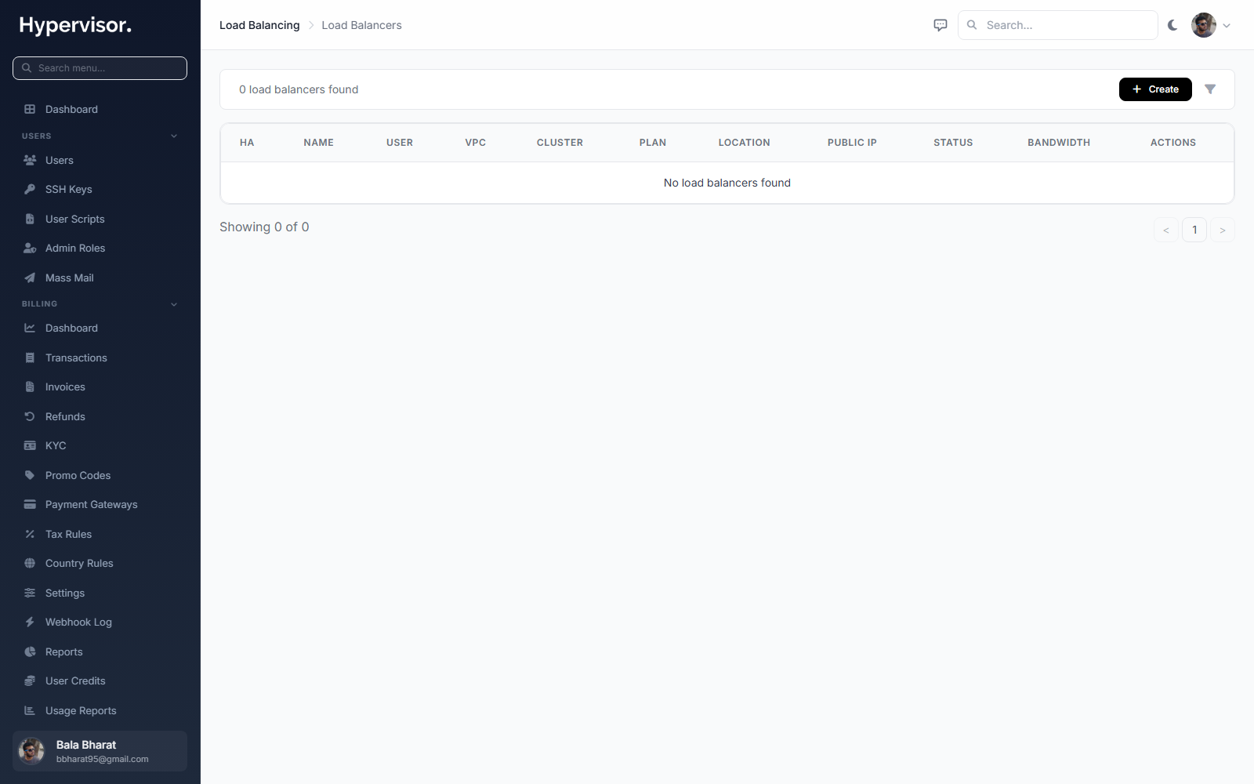Click the Load Balancing breadcrumb link
The image size is (1254, 784).
(x=259, y=25)
